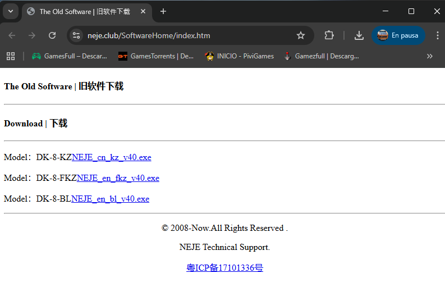
Task: Open the 粤ICP备17101336号 link
Action: coord(224,268)
